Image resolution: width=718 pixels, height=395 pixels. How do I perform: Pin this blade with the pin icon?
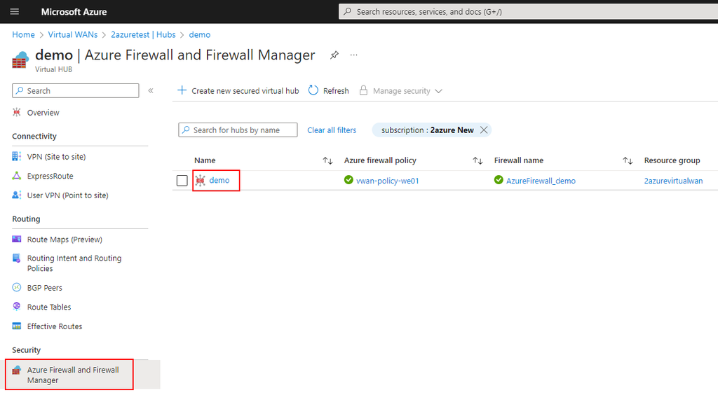coord(334,55)
